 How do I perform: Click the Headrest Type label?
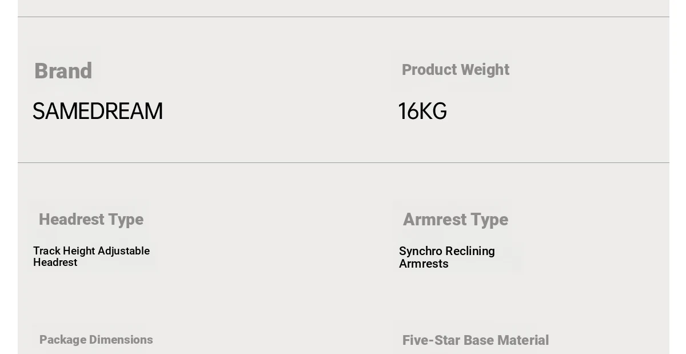coord(91,220)
